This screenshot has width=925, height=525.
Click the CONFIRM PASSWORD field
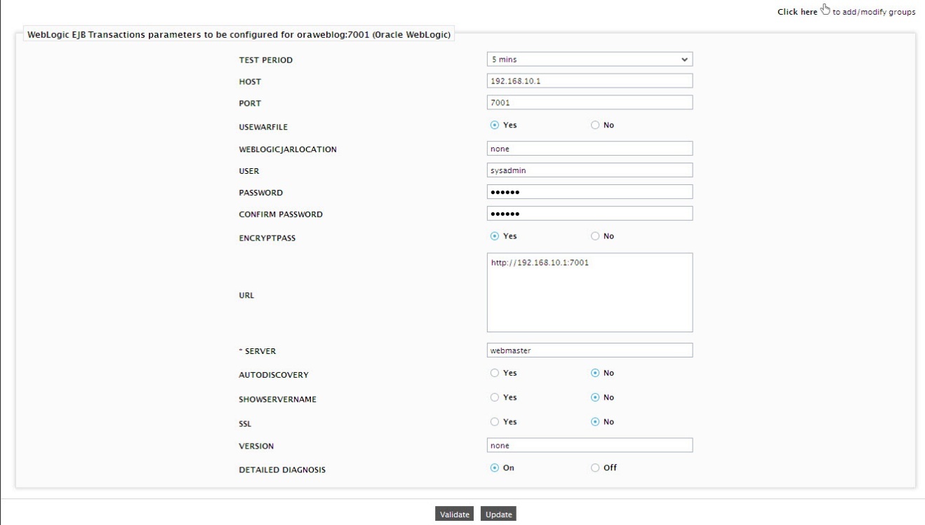pyautogui.click(x=590, y=213)
